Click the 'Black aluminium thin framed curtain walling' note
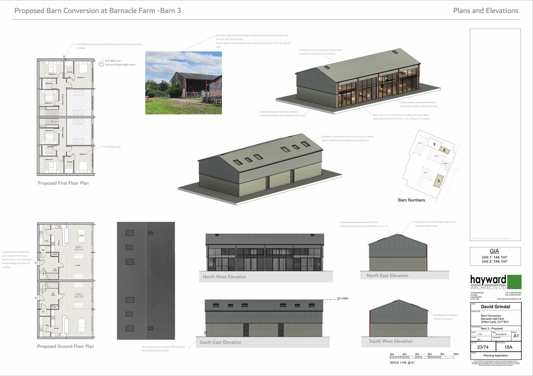Image resolution: width=533 pixels, height=376 pixels. (401, 117)
